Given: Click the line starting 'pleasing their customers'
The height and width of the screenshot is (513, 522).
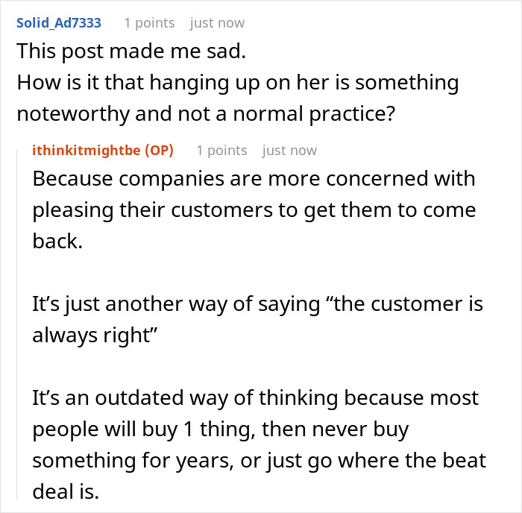Looking at the screenshot, I should [254, 210].
